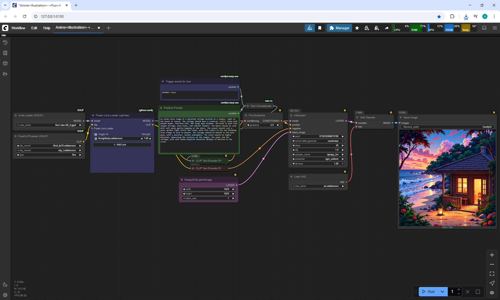Open the node library cube icon
500x300 pixels.
[5, 63]
